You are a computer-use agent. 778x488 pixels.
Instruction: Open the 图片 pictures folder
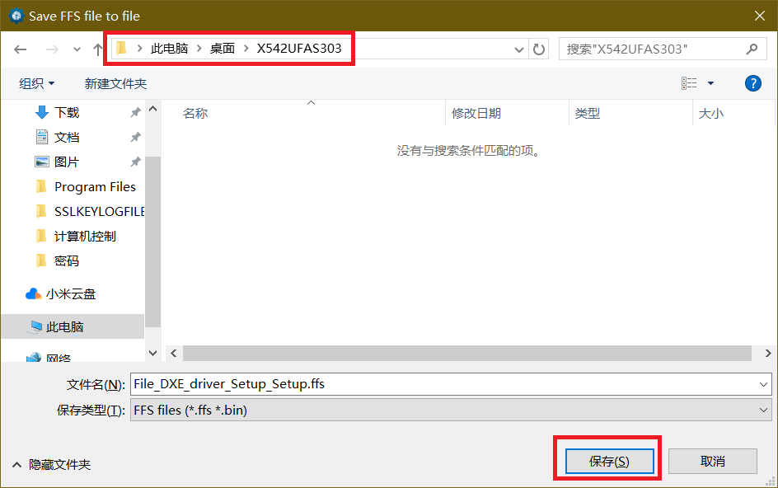(x=66, y=162)
